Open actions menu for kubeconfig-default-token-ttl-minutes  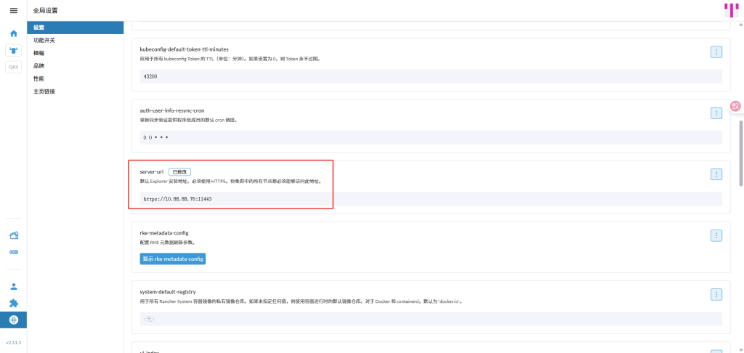click(716, 52)
